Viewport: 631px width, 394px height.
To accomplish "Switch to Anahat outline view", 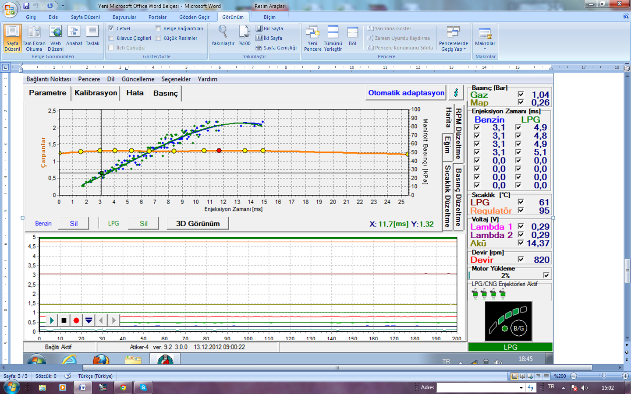I will pyautogui.click(x=74, y=35).
